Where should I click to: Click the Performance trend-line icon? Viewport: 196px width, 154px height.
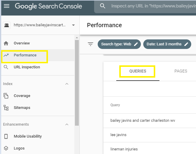click(x=6, y=55)
